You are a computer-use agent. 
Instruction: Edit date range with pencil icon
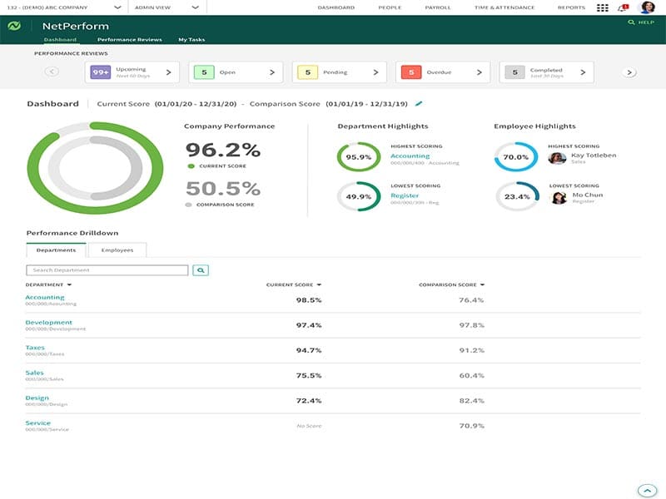419,104
